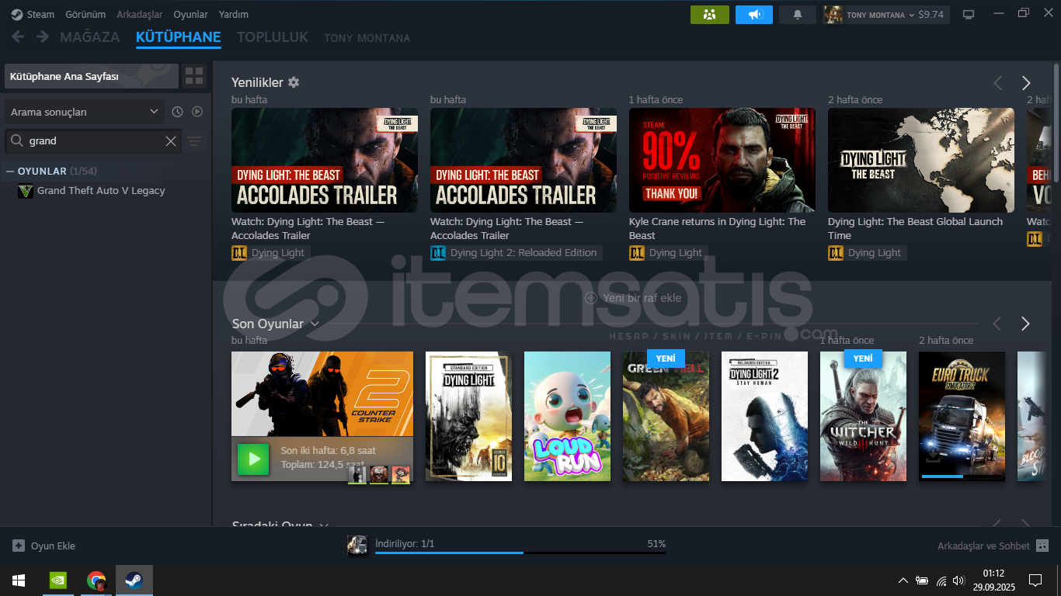Click the Oyun Ekle plus icon

[19, 546]
